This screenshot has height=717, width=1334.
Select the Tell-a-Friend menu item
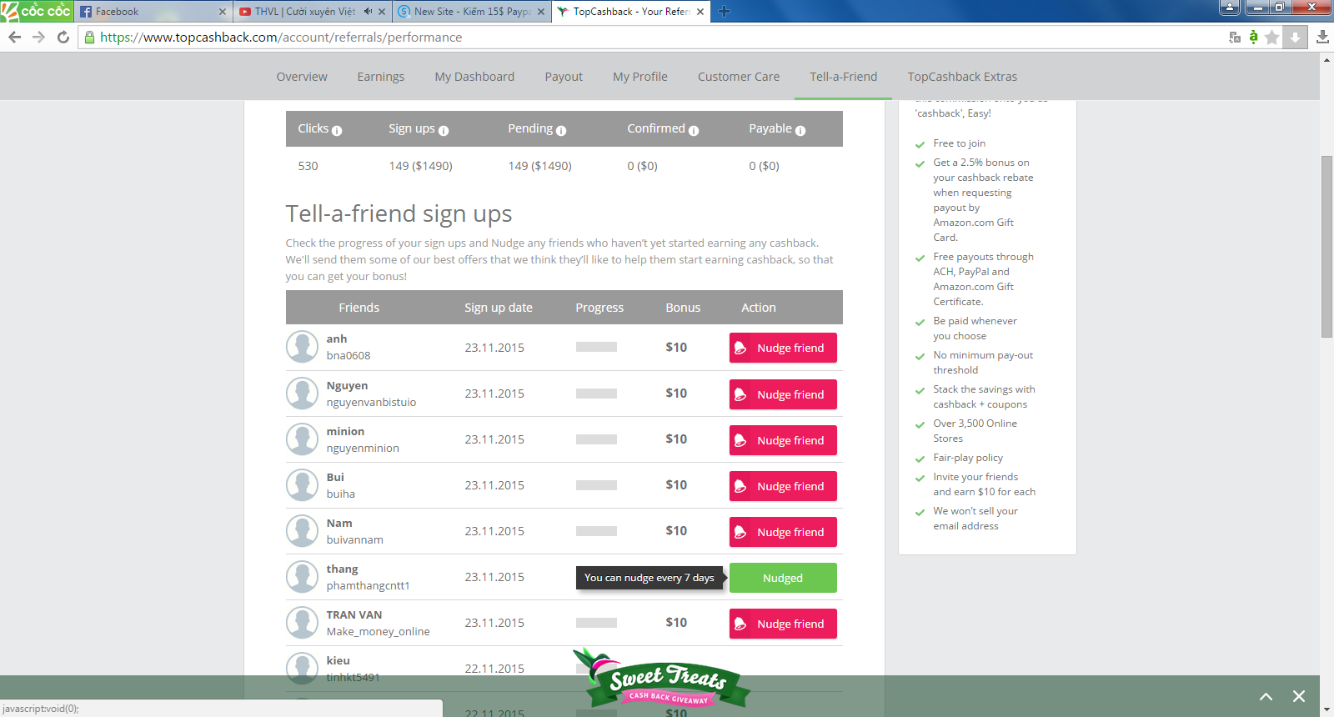tap(844, 77)
